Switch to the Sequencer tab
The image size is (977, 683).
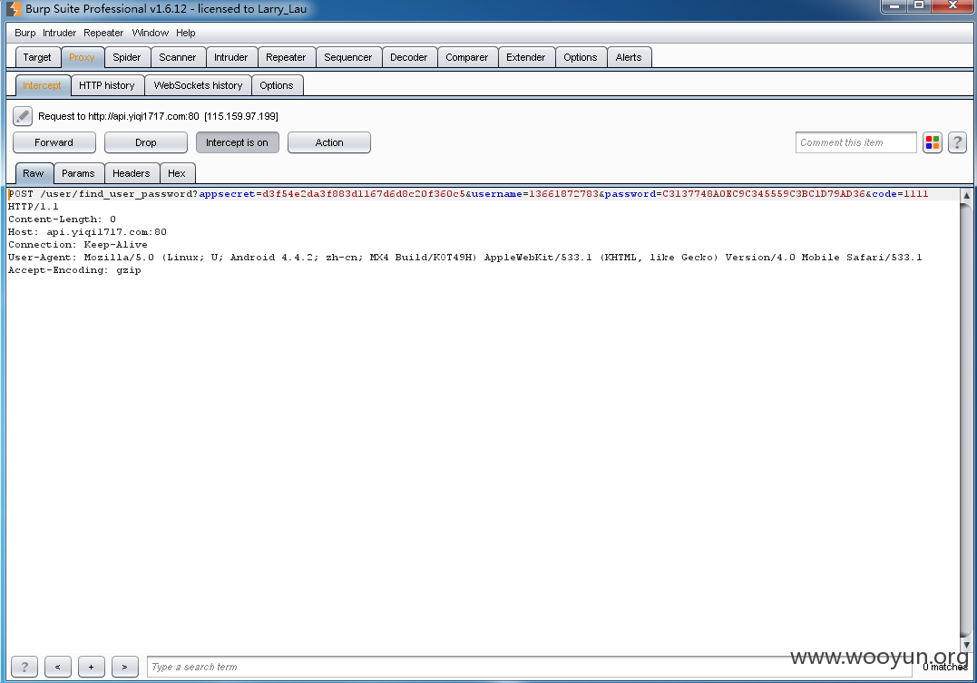click(348, 57)
